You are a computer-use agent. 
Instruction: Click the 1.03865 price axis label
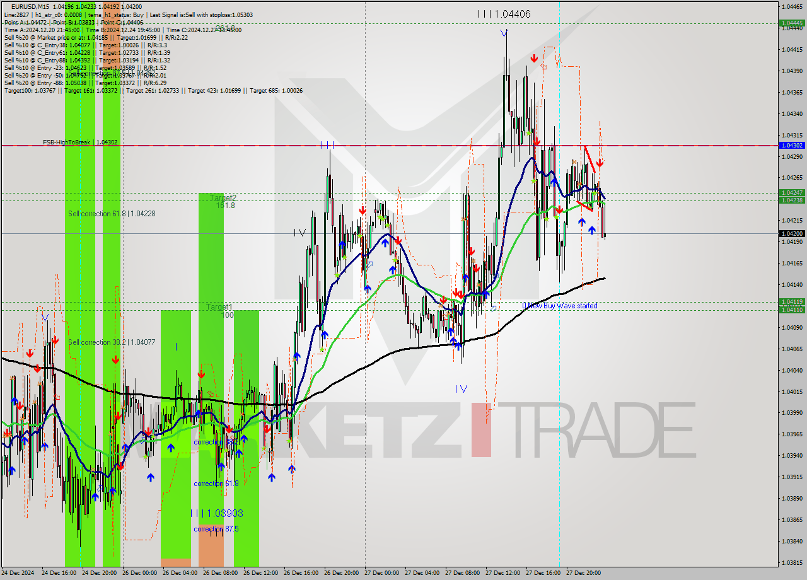pyautogui.click(x=792, y=519)
